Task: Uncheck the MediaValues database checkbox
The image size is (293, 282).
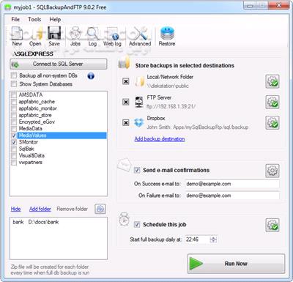Action: coord(14,136)
